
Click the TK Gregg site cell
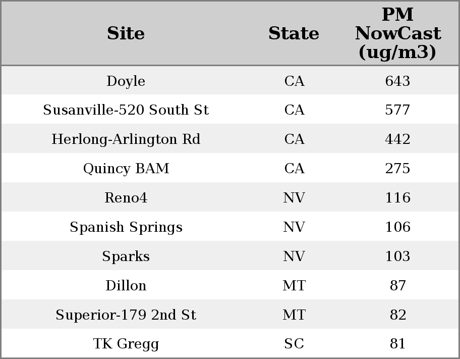(x=126, y=344)
